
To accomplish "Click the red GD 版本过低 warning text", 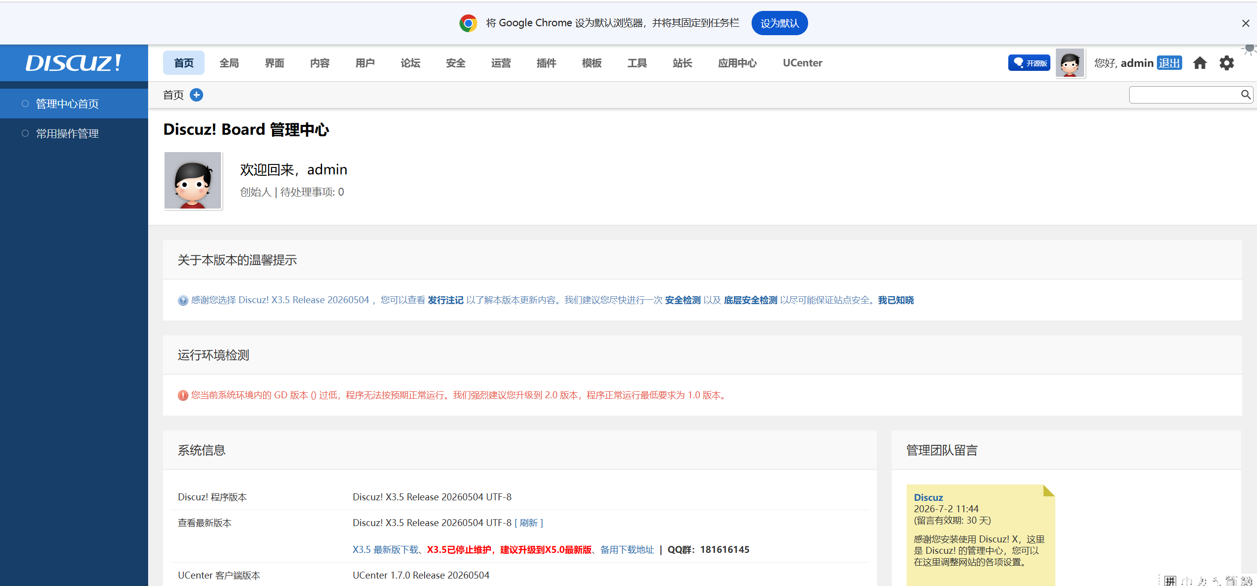I will tap(459, 395).
